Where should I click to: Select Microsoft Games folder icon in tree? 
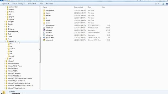[x=6, y=63]
